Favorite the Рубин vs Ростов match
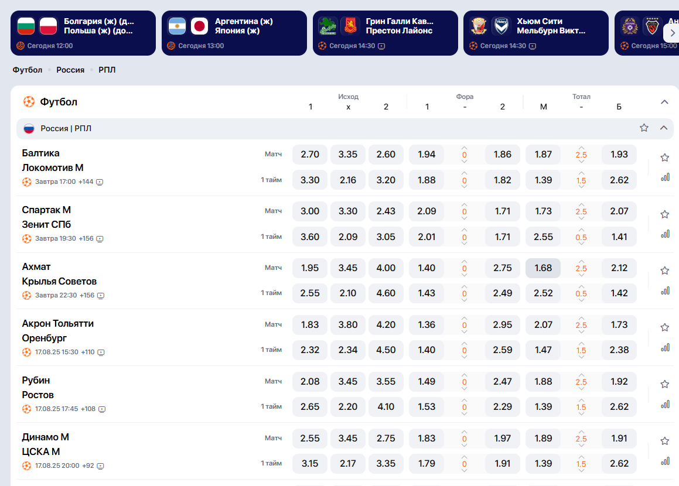 point(665,384)
